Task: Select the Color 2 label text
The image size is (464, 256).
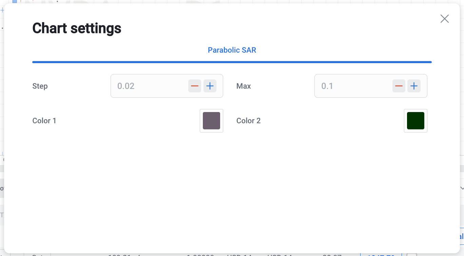Action: point(249,121)
